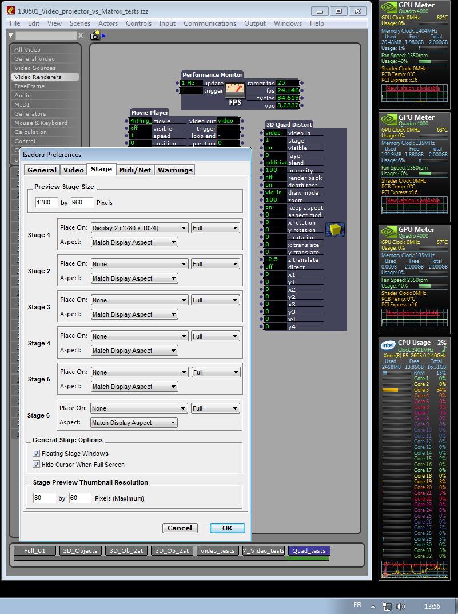
Task: Click the draw mode value vid-in
Action: click(x=276, y=192)
